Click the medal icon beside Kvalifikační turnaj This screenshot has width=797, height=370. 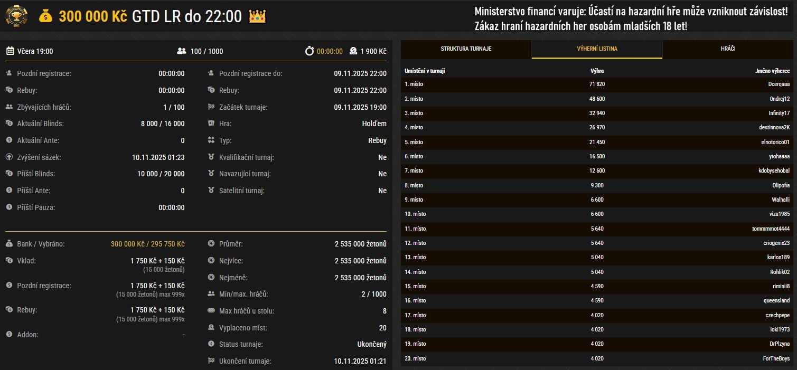211,157
